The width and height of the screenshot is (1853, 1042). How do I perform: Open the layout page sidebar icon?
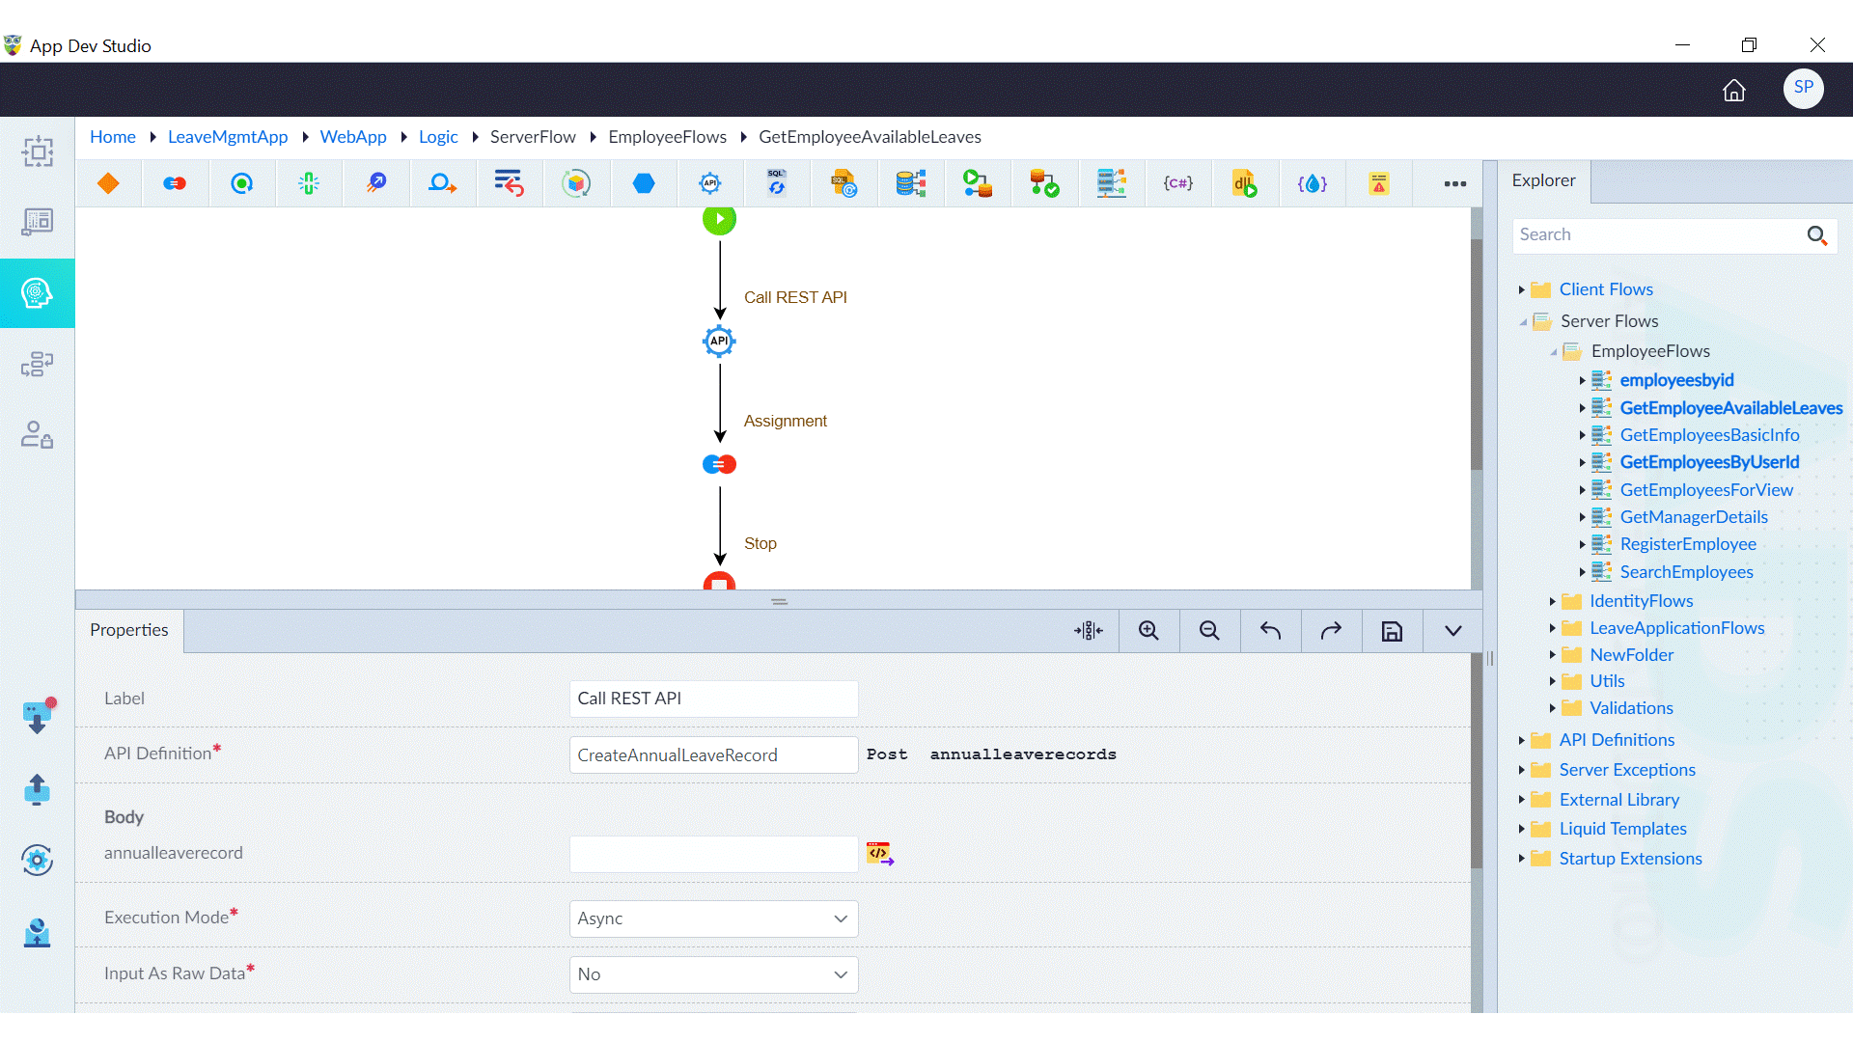pos(38,222)
